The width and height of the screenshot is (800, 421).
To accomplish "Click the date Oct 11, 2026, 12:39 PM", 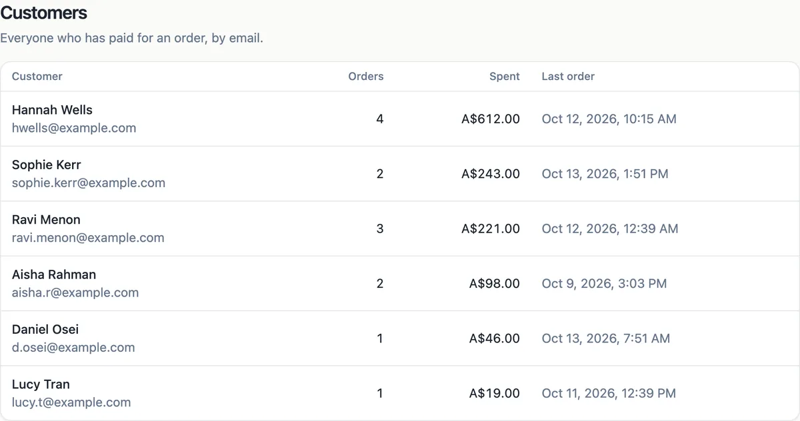I will [609, 393].
